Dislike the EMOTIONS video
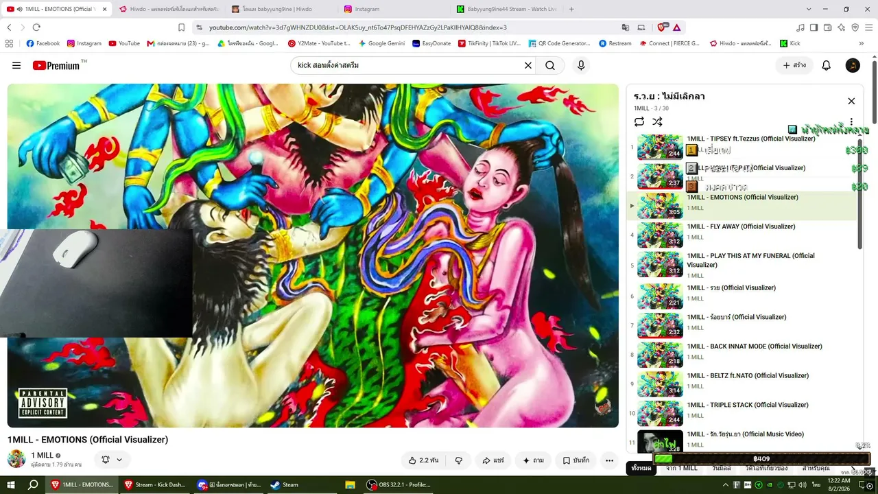The height and width of the screenshot is (494, 878). (x=459, y=460)
